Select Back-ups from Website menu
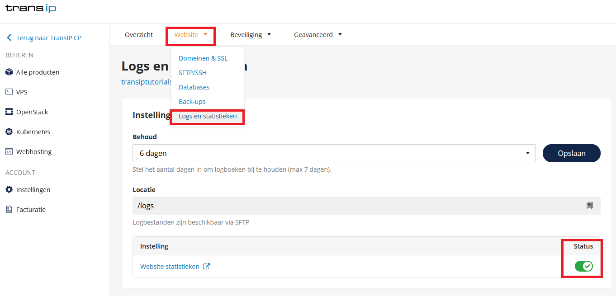The height and width of the screenshot is (296, 616). pos(192,102)
